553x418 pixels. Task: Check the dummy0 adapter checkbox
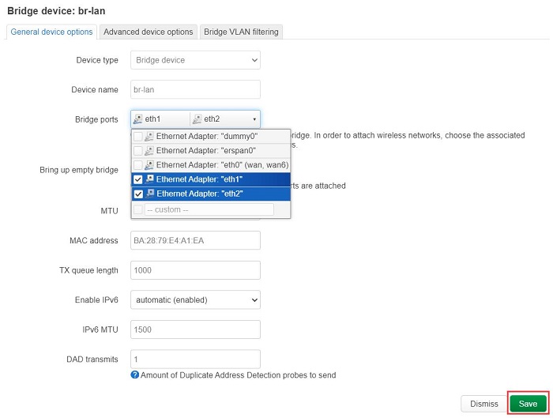[x=138, y=137]
